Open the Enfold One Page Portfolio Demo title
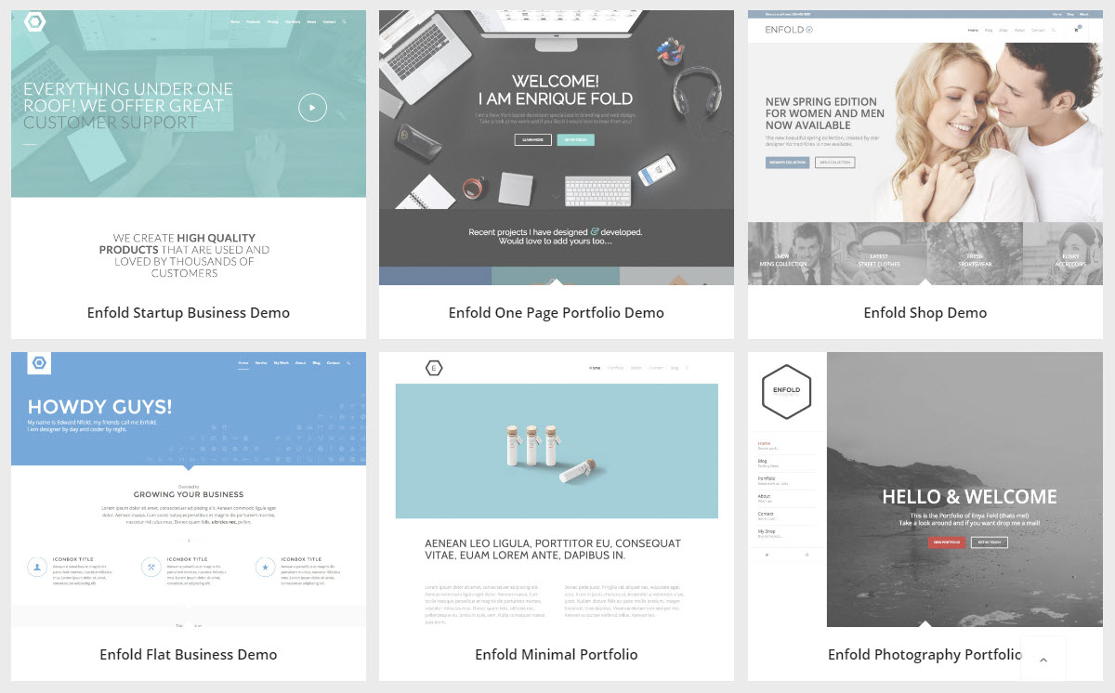The image size is (1115, 693). (557, 313)
